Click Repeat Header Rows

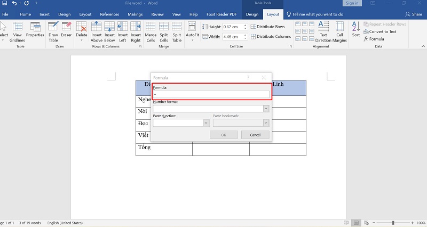(x=384, y=24)
